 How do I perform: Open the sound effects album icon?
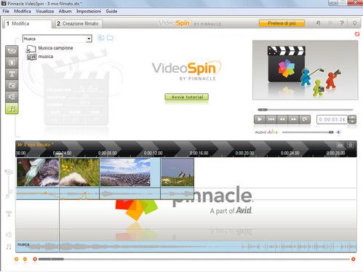click(12, 97)
